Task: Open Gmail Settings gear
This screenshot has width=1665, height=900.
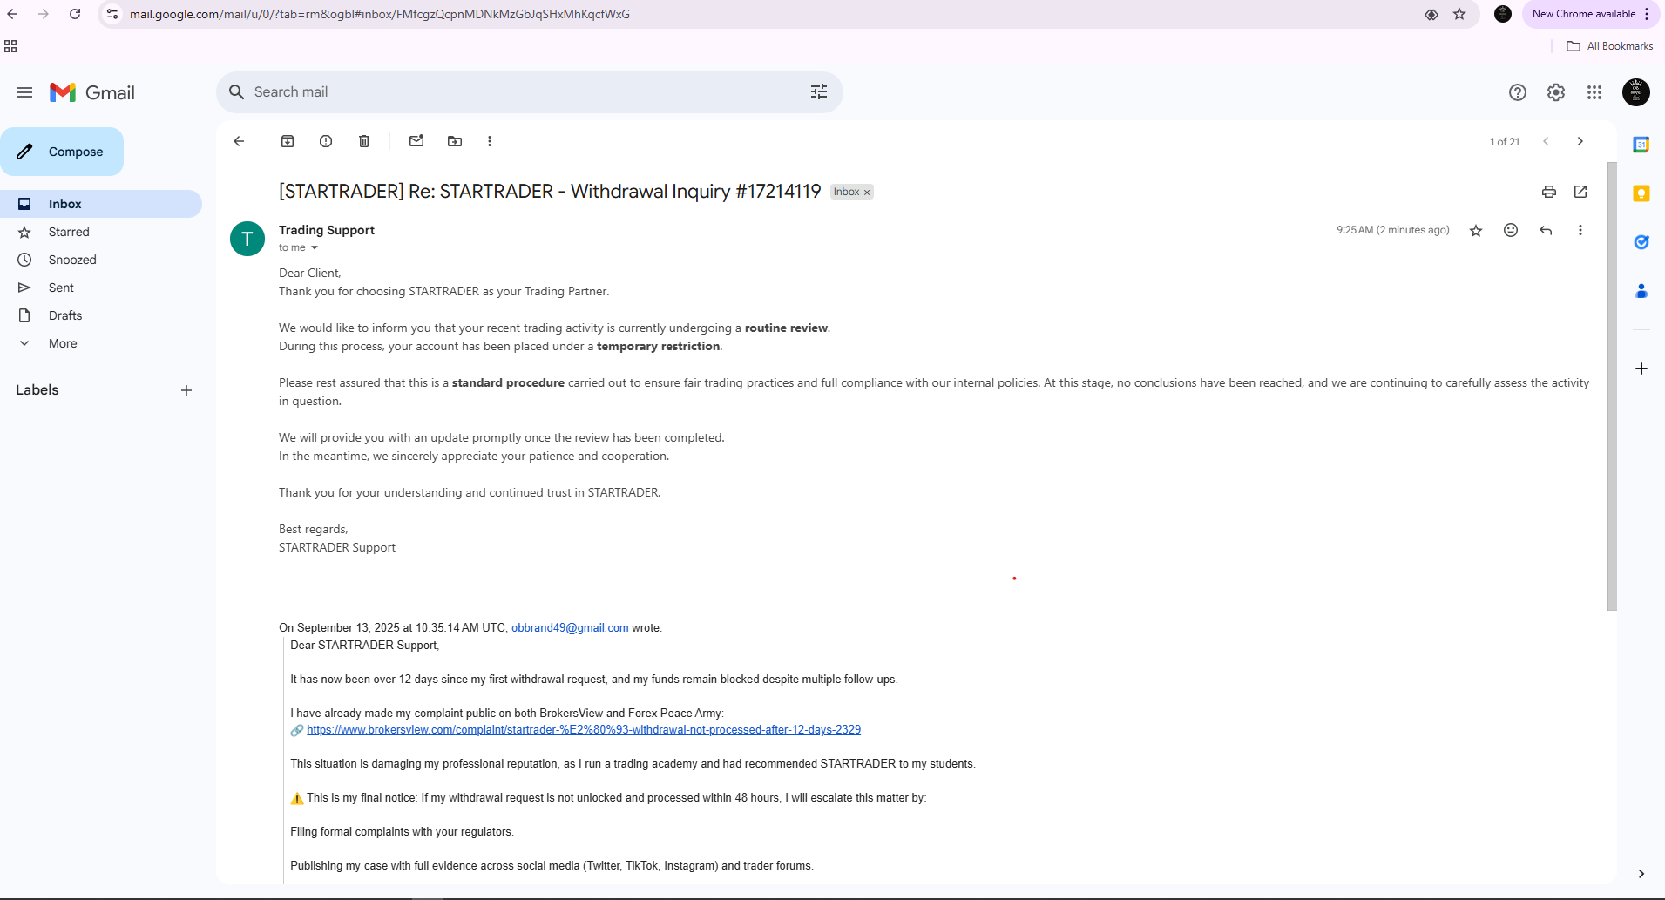Action: [x=1556, y=92]
